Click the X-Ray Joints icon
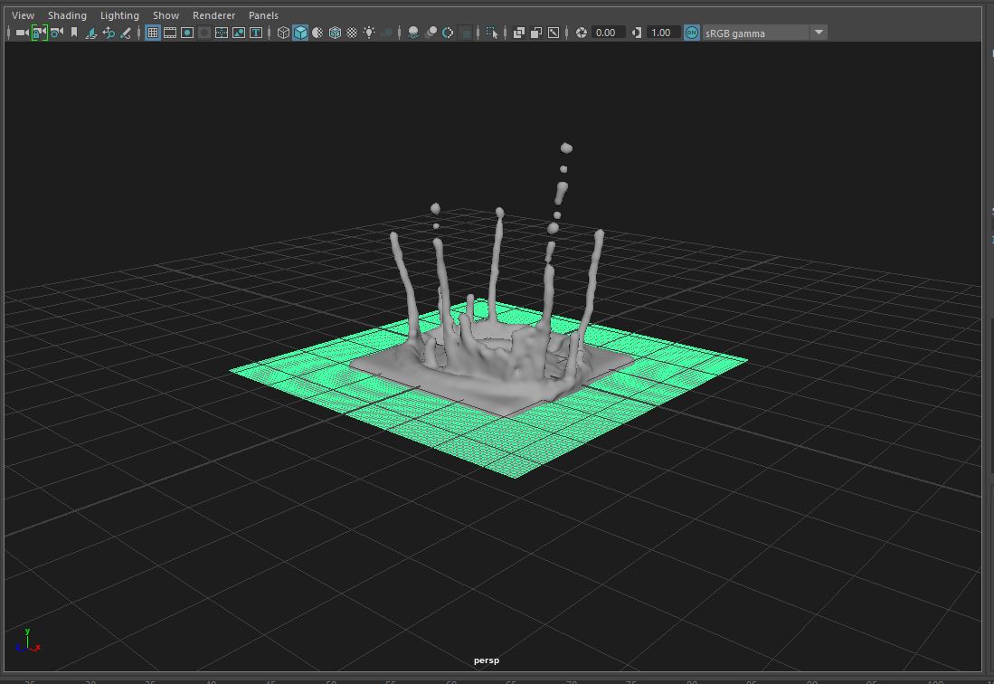 554,33
